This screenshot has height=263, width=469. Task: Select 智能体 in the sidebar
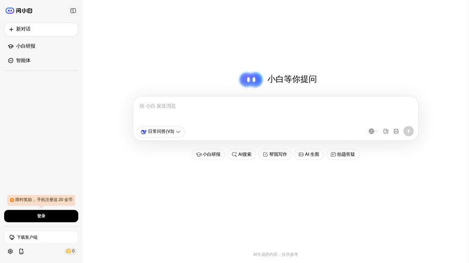tap(23, 60)
